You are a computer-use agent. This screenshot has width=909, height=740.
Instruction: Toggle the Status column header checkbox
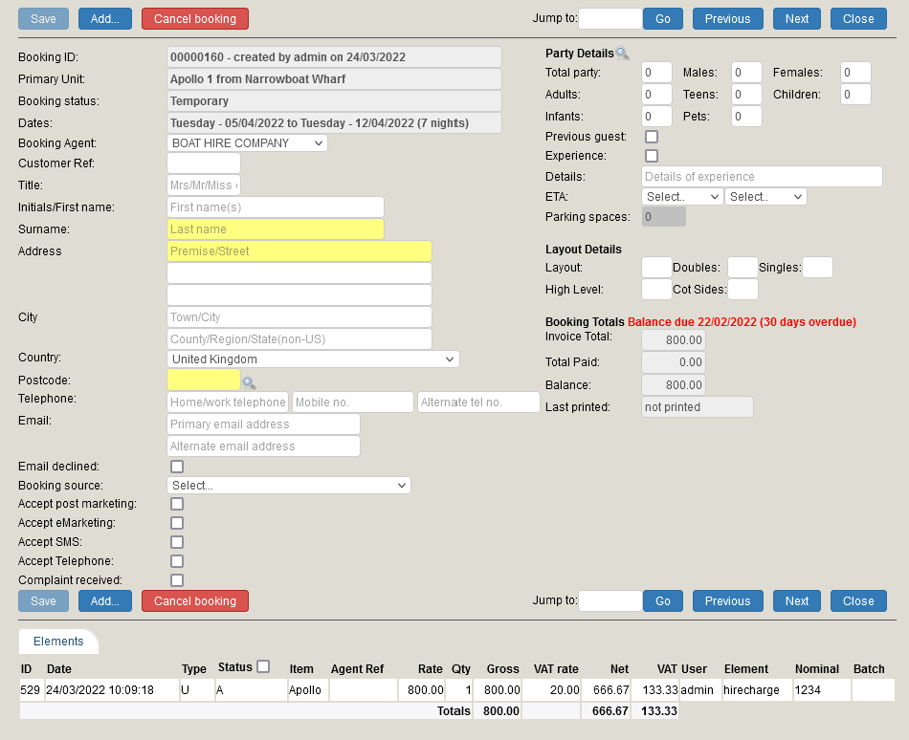coord(263,666)
